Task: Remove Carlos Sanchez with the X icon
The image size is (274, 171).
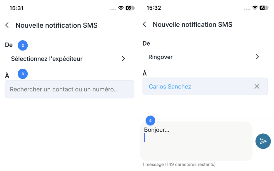Action: (x=257, y=86)
